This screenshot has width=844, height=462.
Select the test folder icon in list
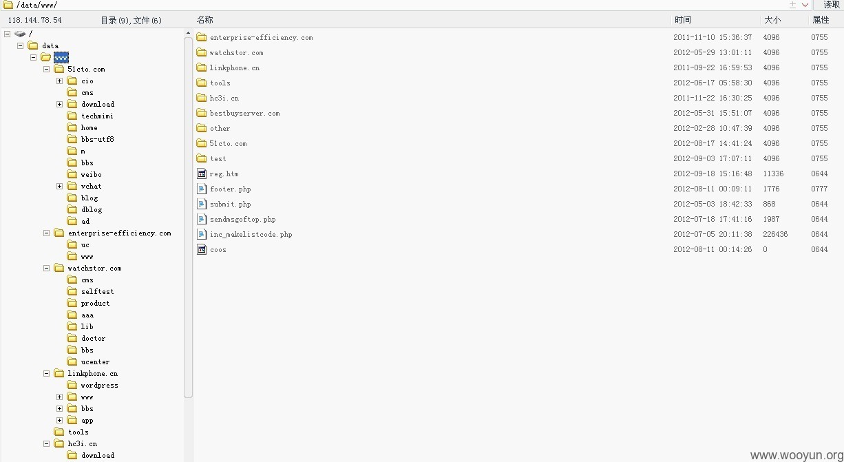tap(202, 158)
